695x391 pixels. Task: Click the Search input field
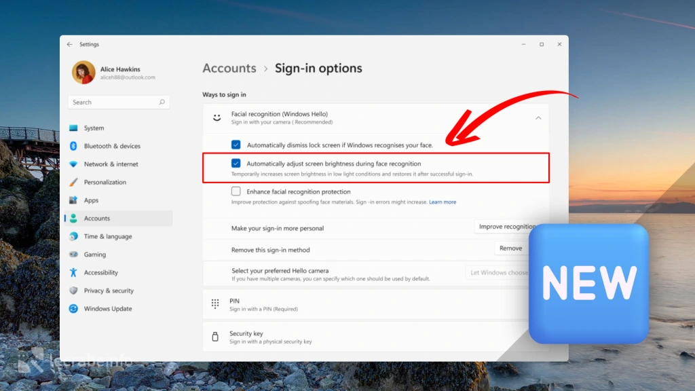click(x=118, y=102)
